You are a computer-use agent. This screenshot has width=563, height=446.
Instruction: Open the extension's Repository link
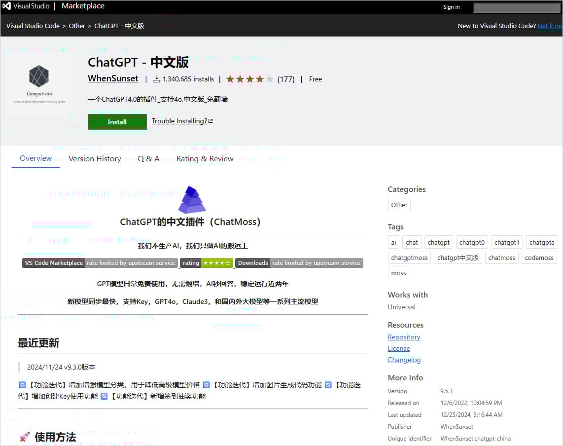click(404, 337)
